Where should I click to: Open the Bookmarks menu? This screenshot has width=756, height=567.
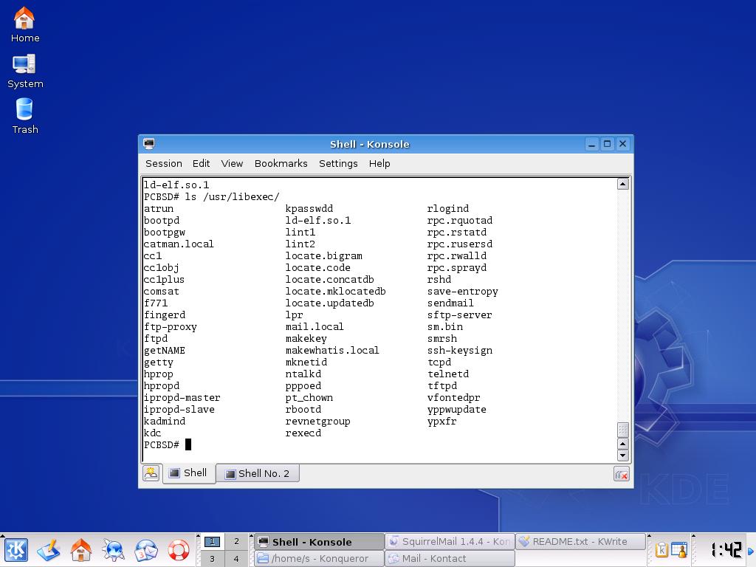point(281,163)
